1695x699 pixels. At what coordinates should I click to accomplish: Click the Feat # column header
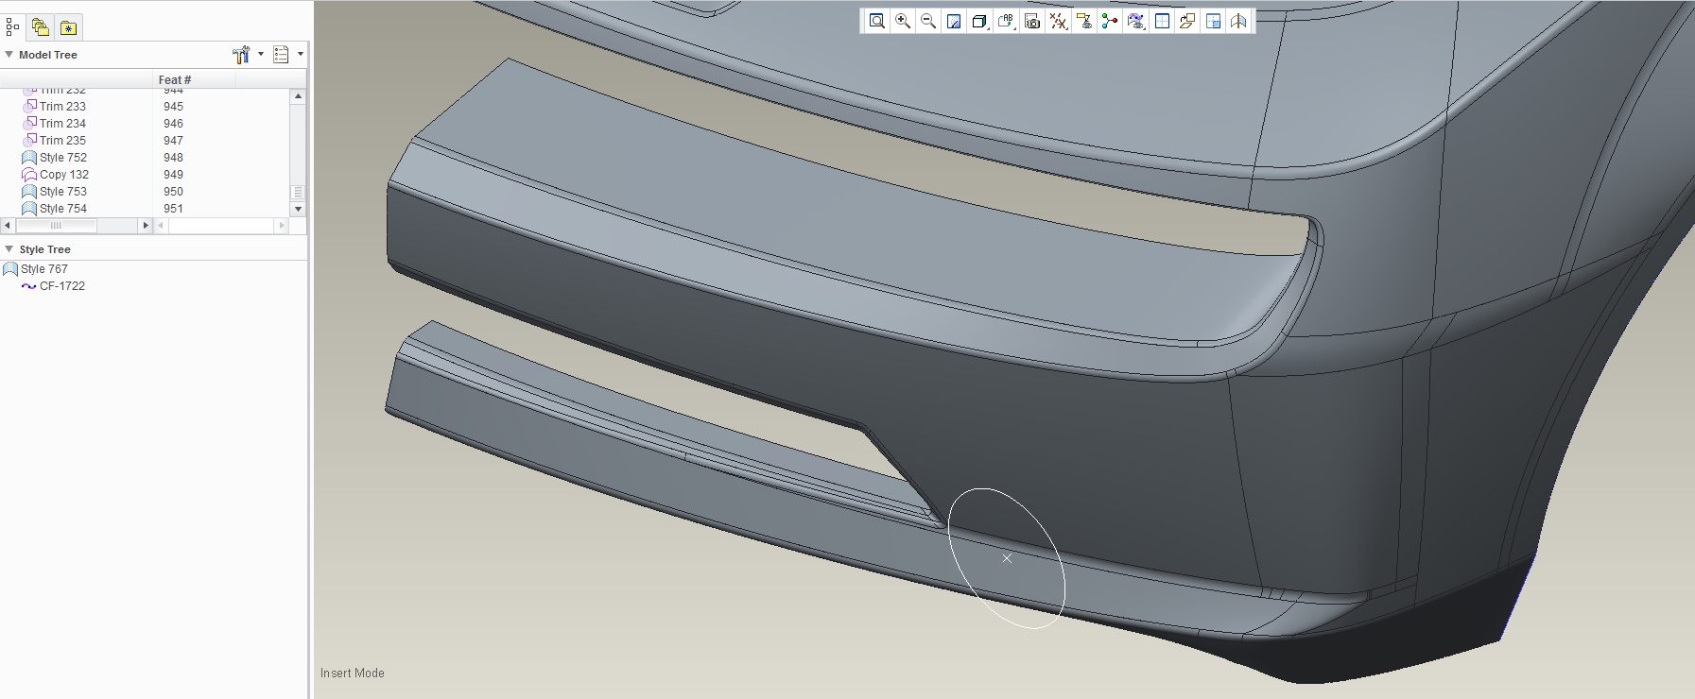coord(194,80)
